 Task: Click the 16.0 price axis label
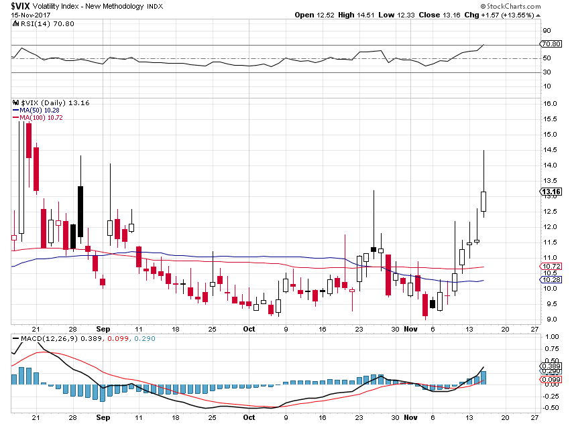pyautogui.click(x=550, y=103)
